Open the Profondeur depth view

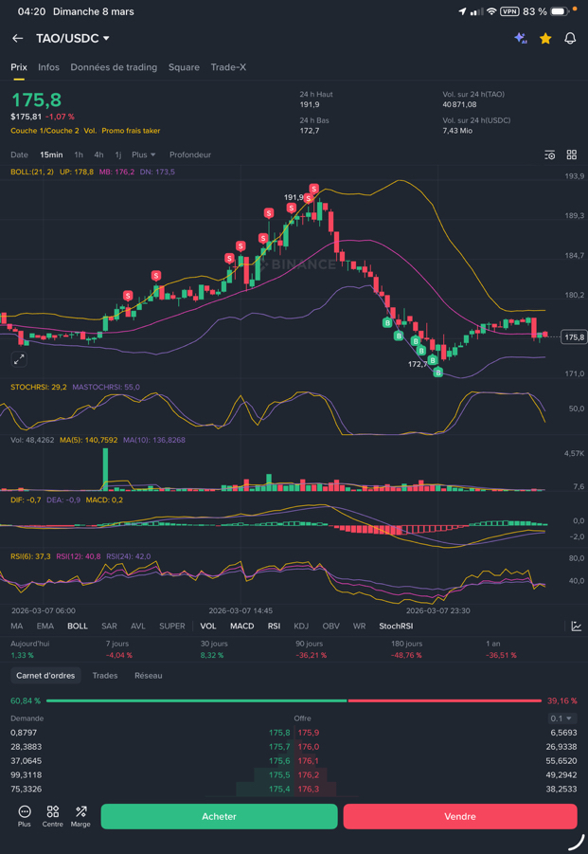190,154
